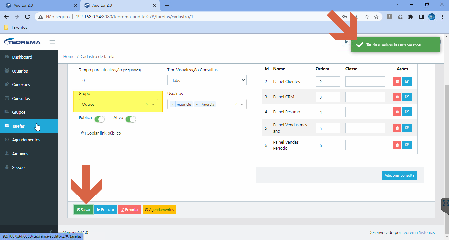Clear all selected Usuários
This screenshot has height=240, width=449.
(x=236, y=105)
